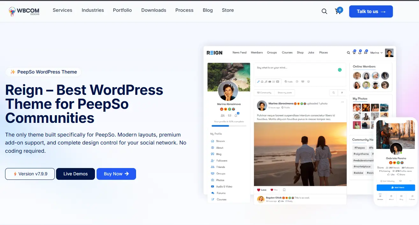Switch to the Community feed tab
The height and width of the screenshot is (225, 419).
[x=264, y=93]
